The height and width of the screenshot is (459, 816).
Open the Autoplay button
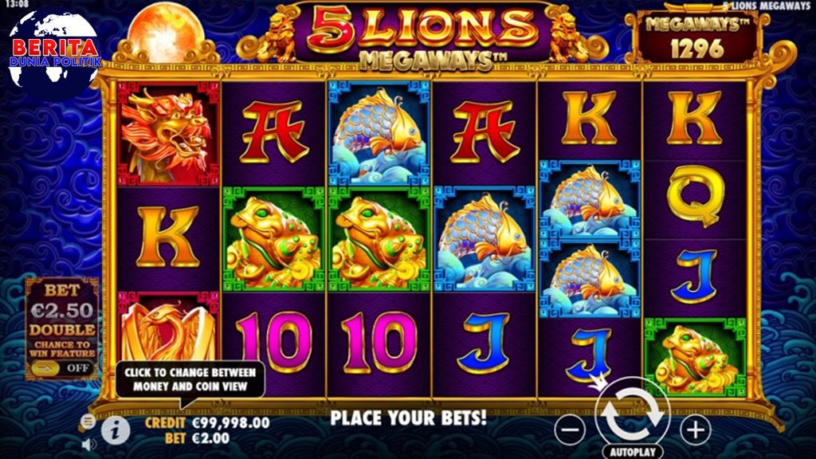[633, 452]
